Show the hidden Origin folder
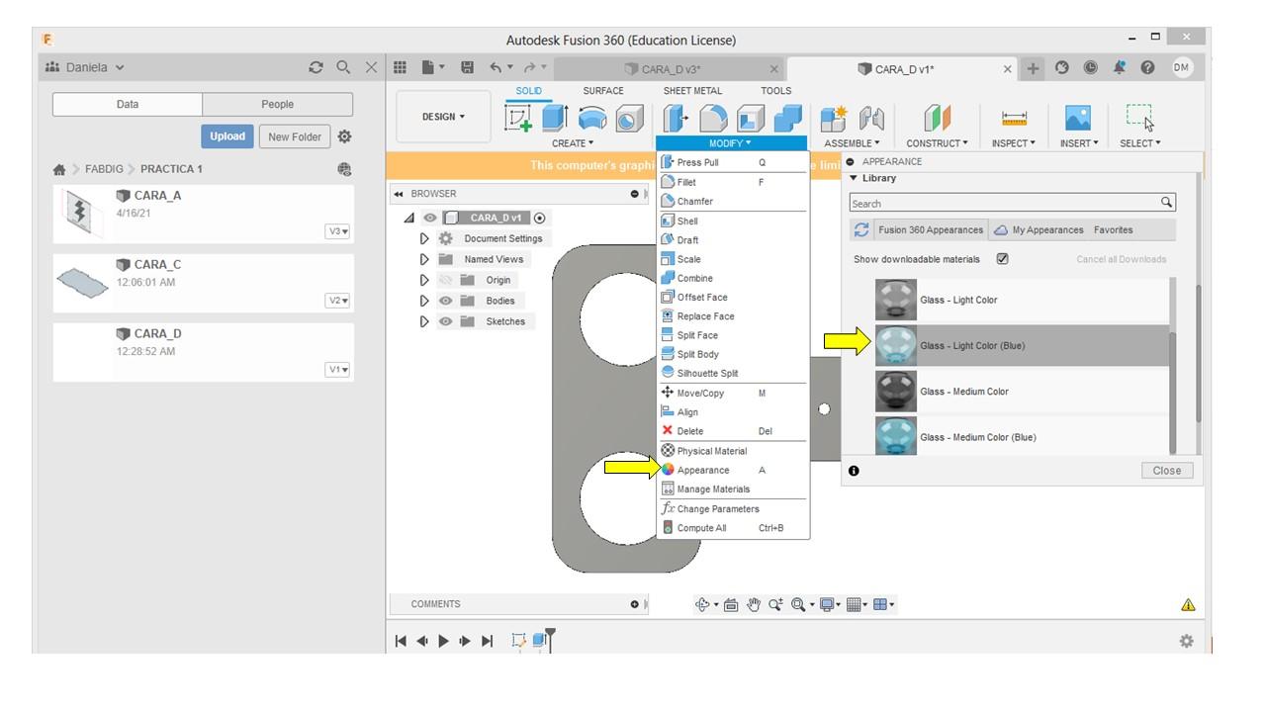Image resolution: width=1266 pixels, height=712 pixels. (x=446, y=280)
